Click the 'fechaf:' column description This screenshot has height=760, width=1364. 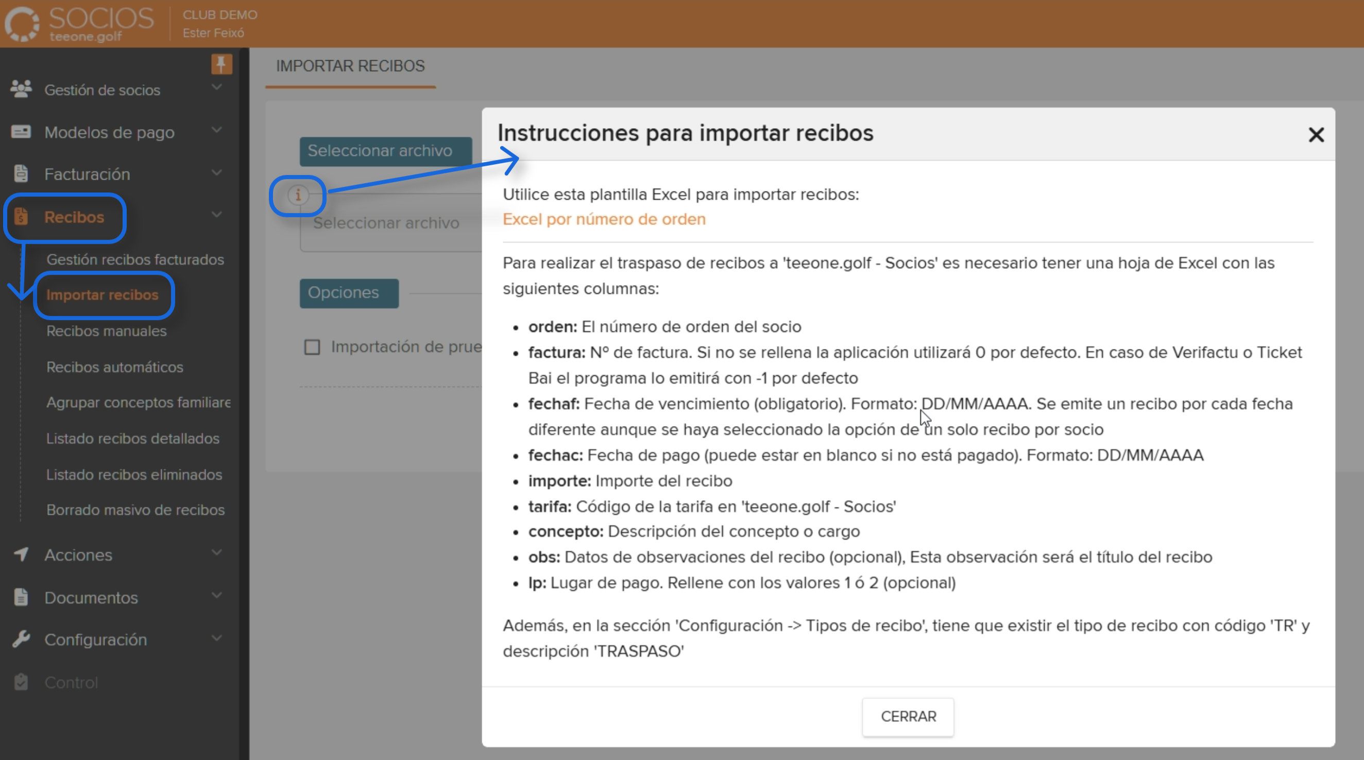(911, 416)
